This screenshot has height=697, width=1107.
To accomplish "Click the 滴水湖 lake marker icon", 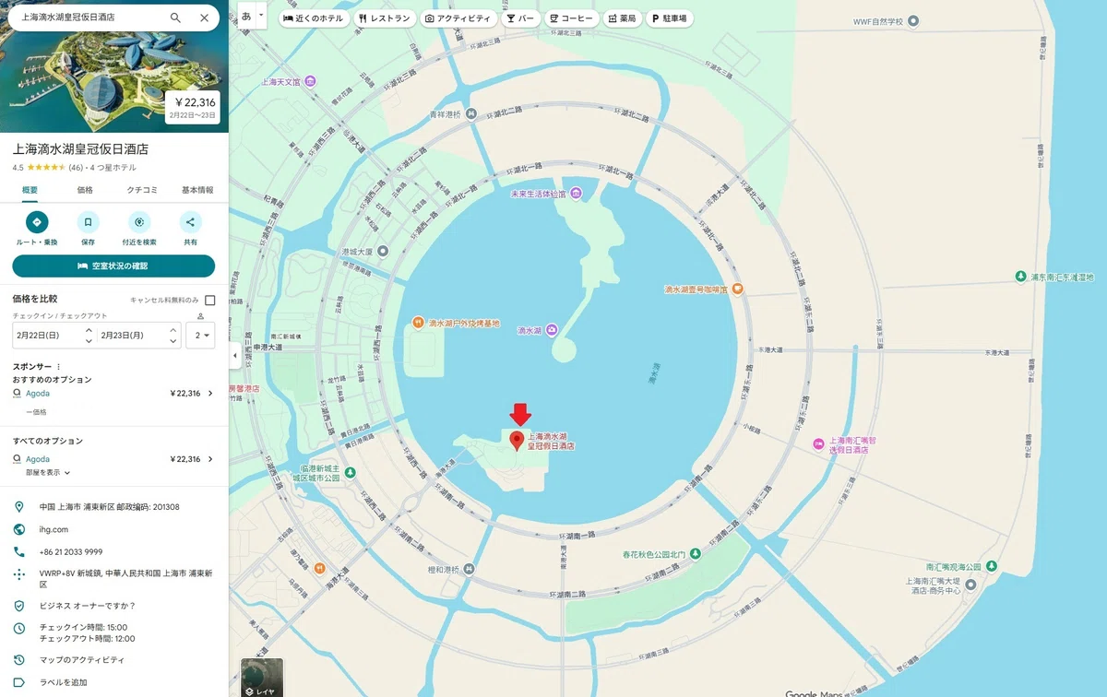I will point(551,329).
